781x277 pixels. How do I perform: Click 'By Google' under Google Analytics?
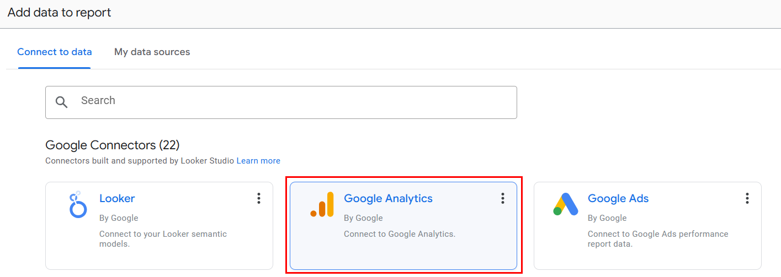(x=363, y=218)
